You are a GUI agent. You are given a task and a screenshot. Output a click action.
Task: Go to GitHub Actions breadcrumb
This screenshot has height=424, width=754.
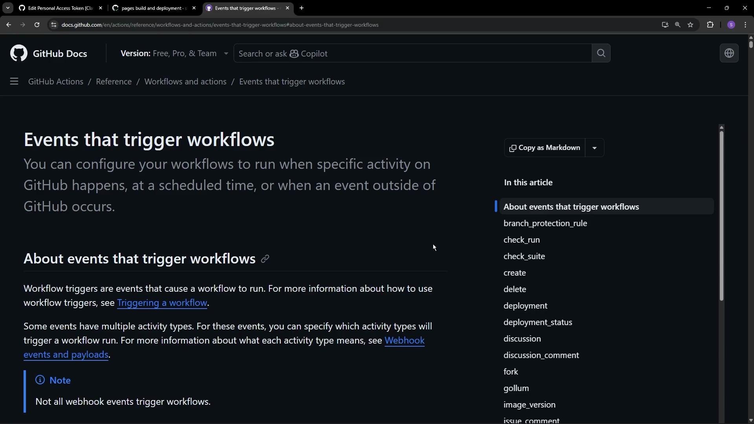[56, 82]
